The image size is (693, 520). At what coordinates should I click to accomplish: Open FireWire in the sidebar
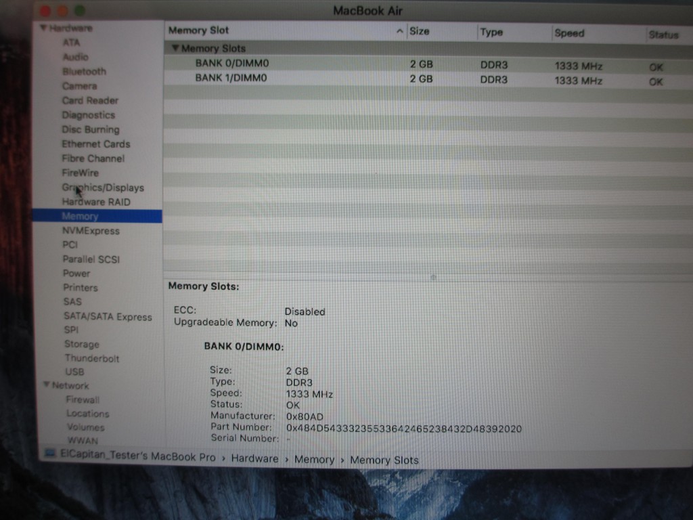80,173
